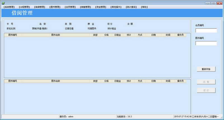
Task: Minimize the application window
Action: pos(207,3)
